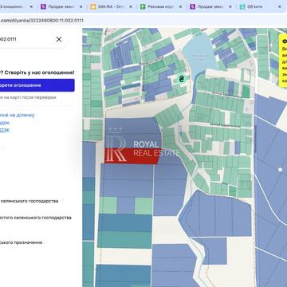Open the Продаж tab beside DIM.RIA tab
Screen dimensions: 287x287
(61, 7)
